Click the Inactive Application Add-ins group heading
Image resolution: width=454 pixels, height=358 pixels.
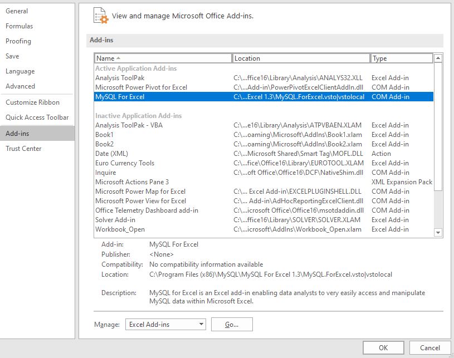point(138,116)
